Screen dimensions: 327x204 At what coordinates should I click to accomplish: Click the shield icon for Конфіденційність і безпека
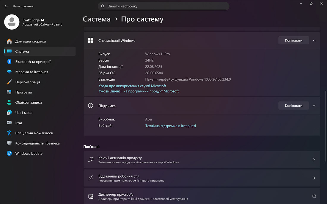point(9,143)
